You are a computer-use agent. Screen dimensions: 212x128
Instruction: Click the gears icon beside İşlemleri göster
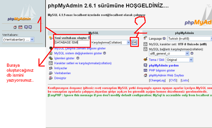(51, 58)
